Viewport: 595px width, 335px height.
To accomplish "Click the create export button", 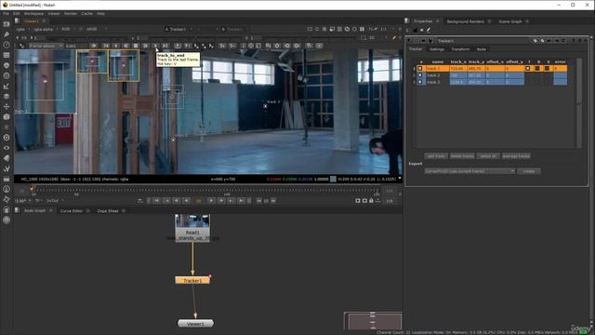I will [529, 171].
